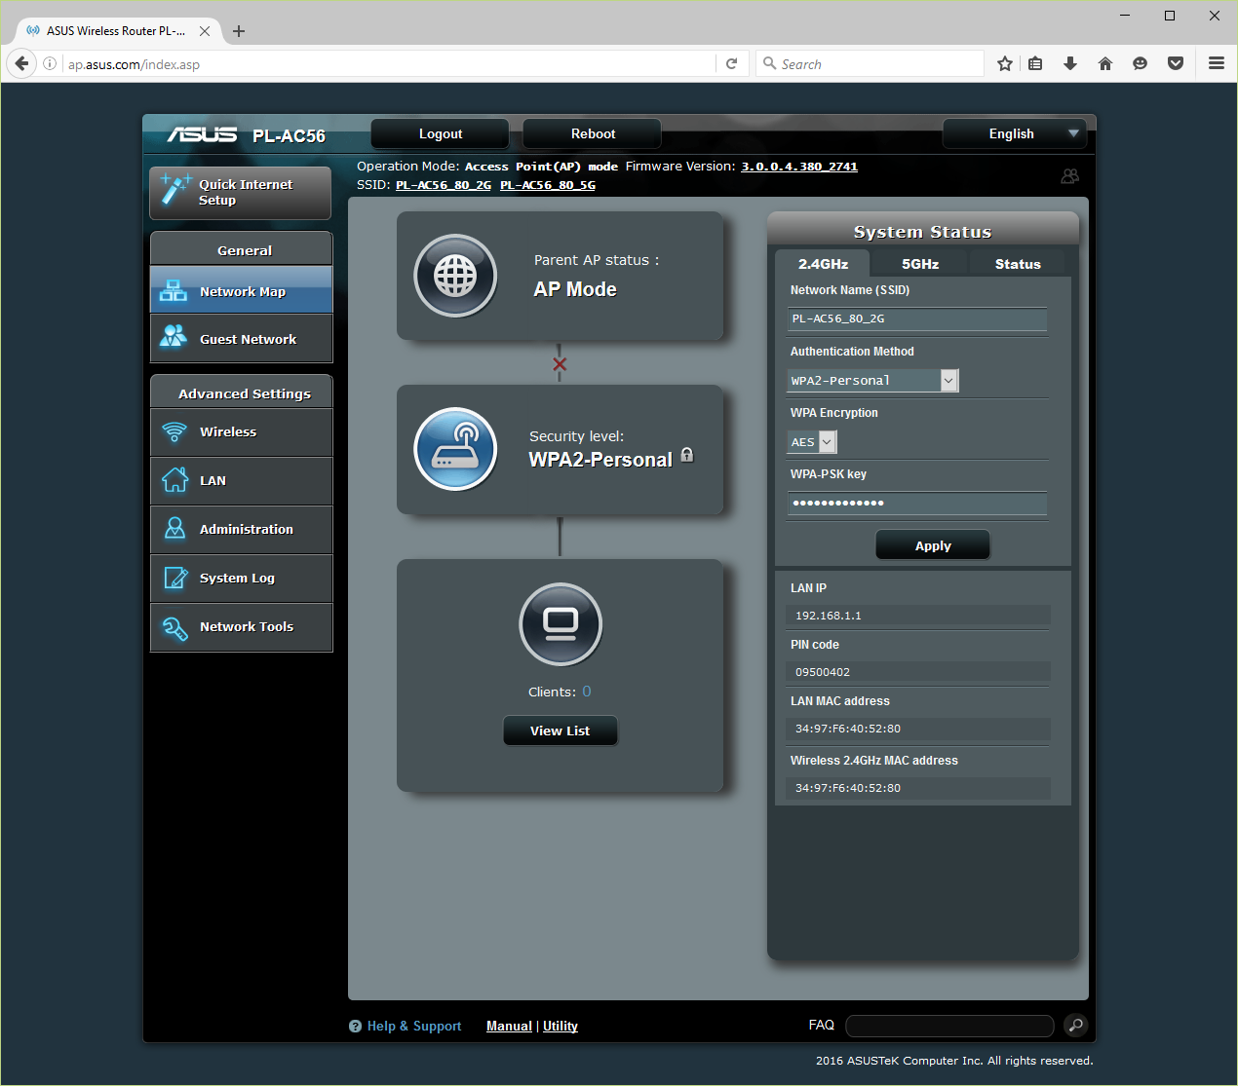The height and width of the screenshot is (1086, 1238).
Task: Expand the Authentication Method dropdown
Action: [948, 381]
